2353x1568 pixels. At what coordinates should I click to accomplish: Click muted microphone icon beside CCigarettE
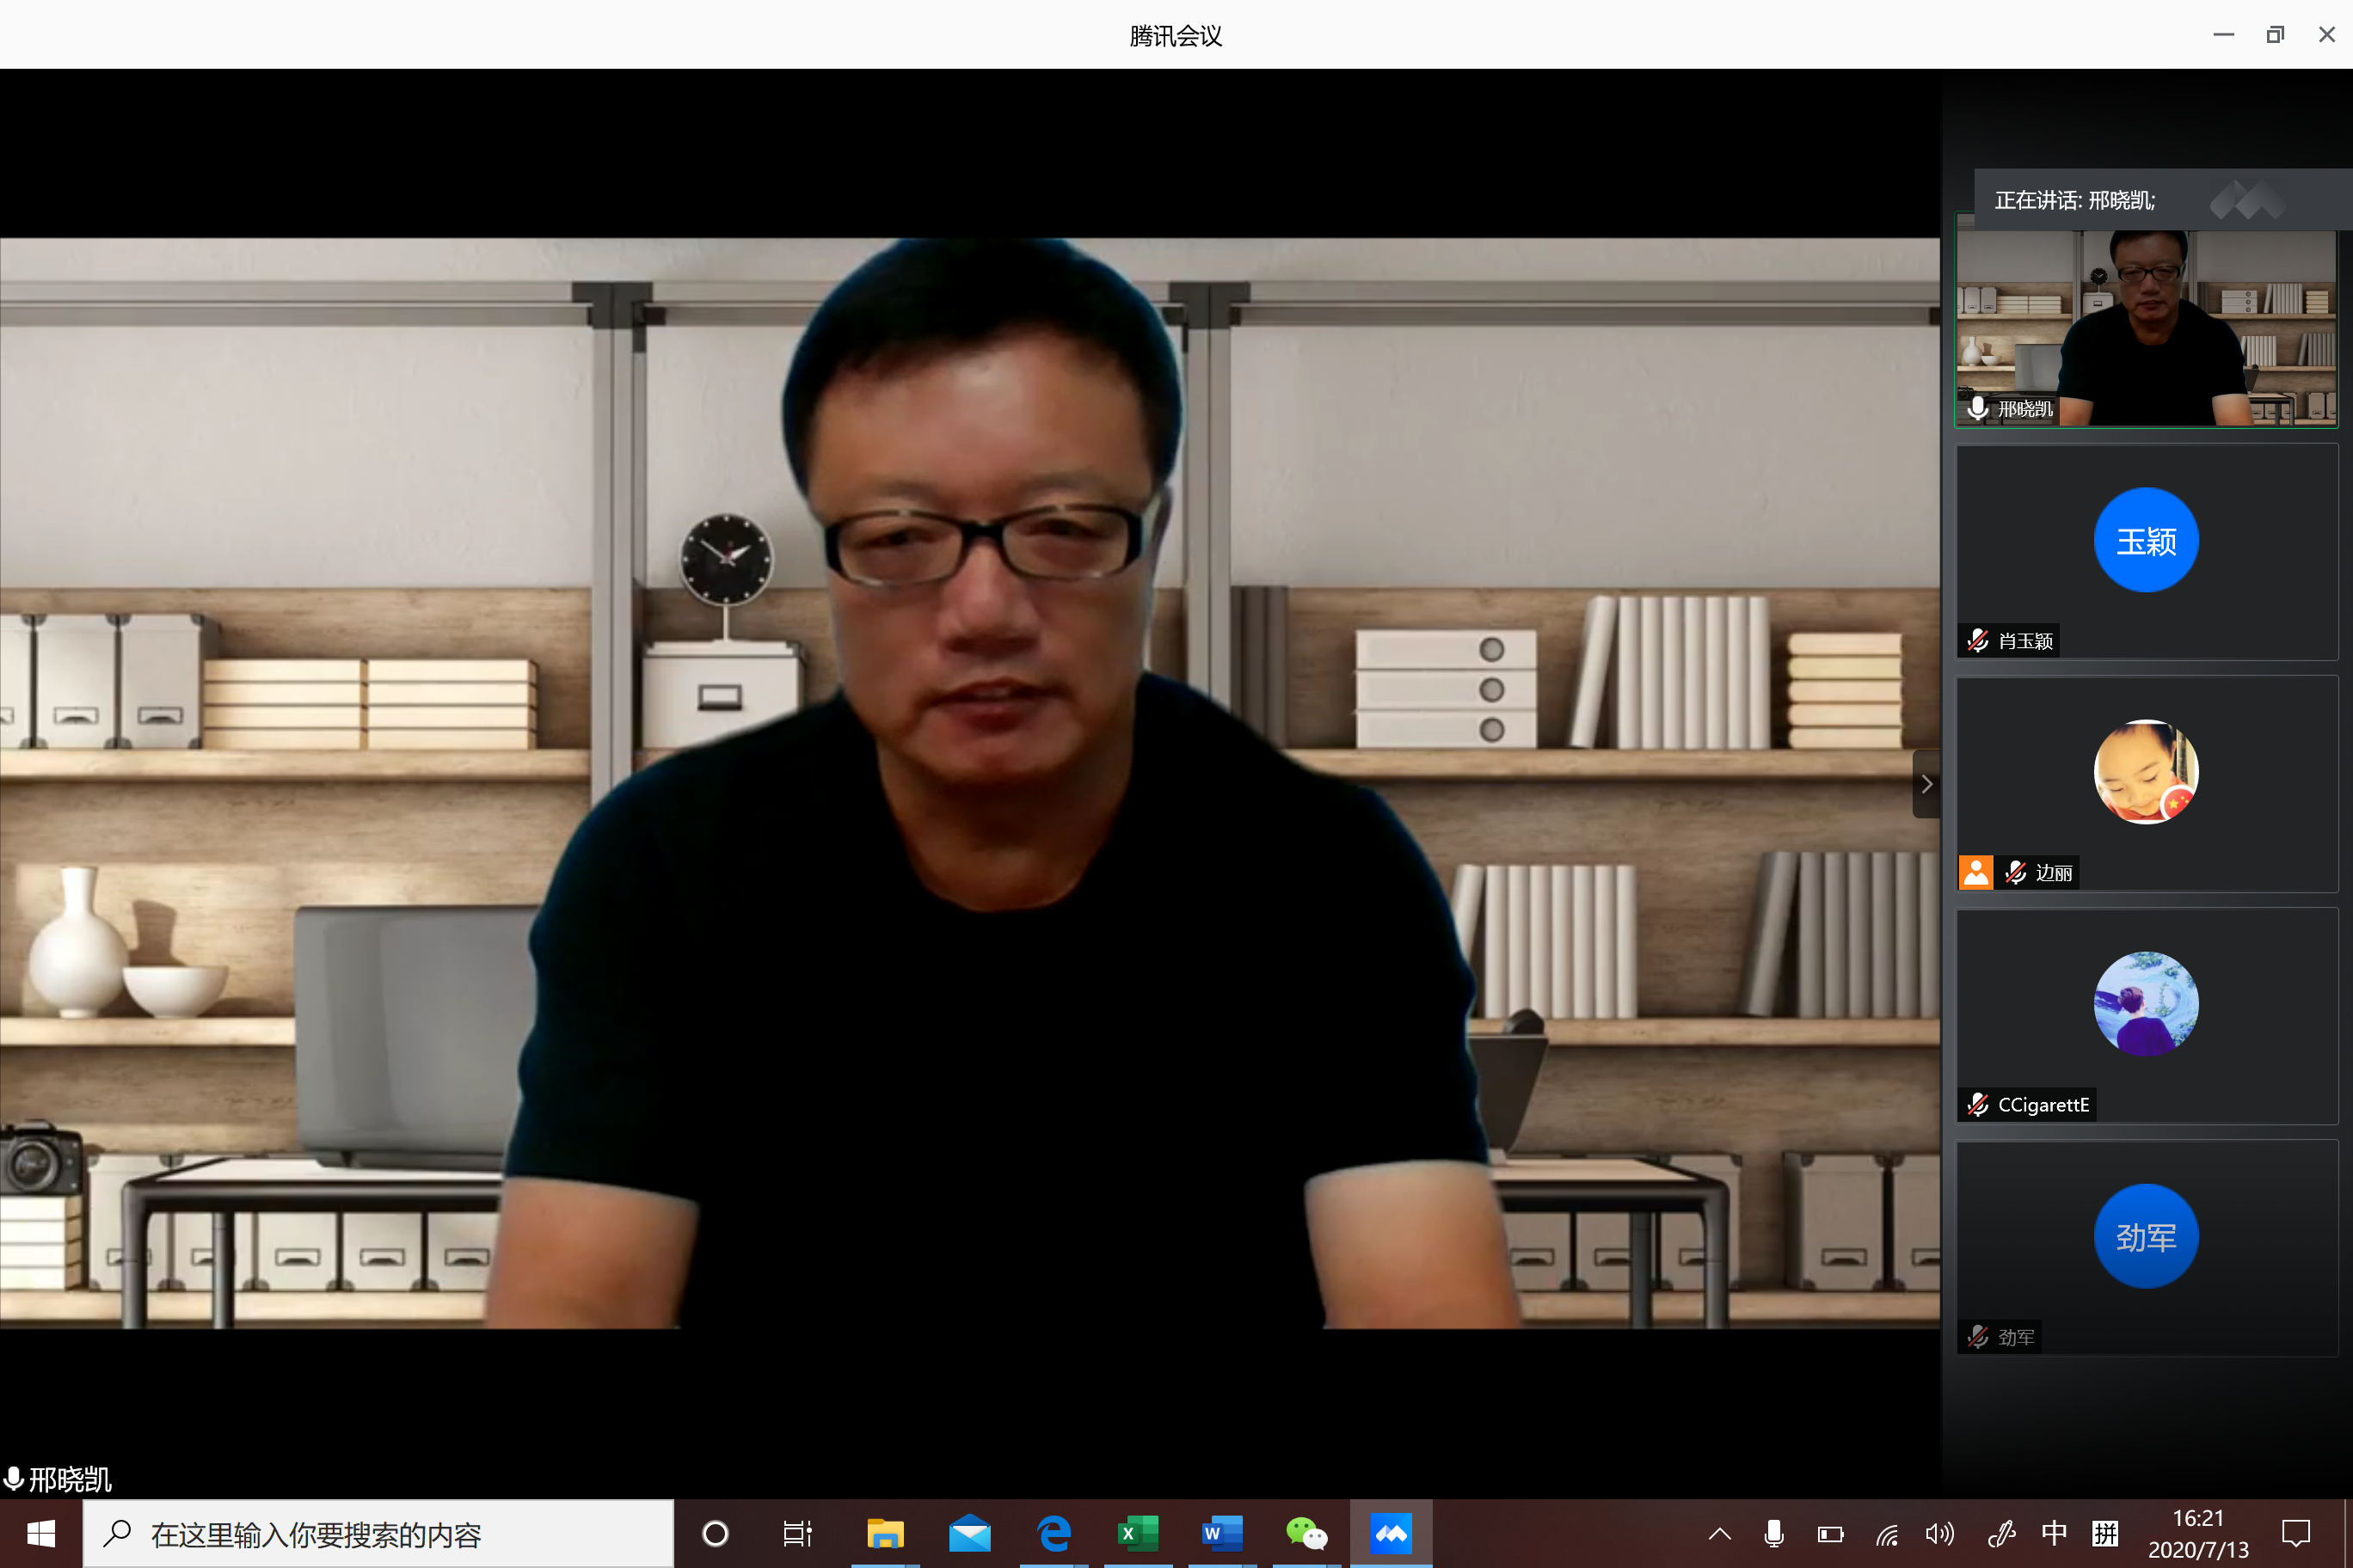pyautogui.click(x=1977, y=1104)
